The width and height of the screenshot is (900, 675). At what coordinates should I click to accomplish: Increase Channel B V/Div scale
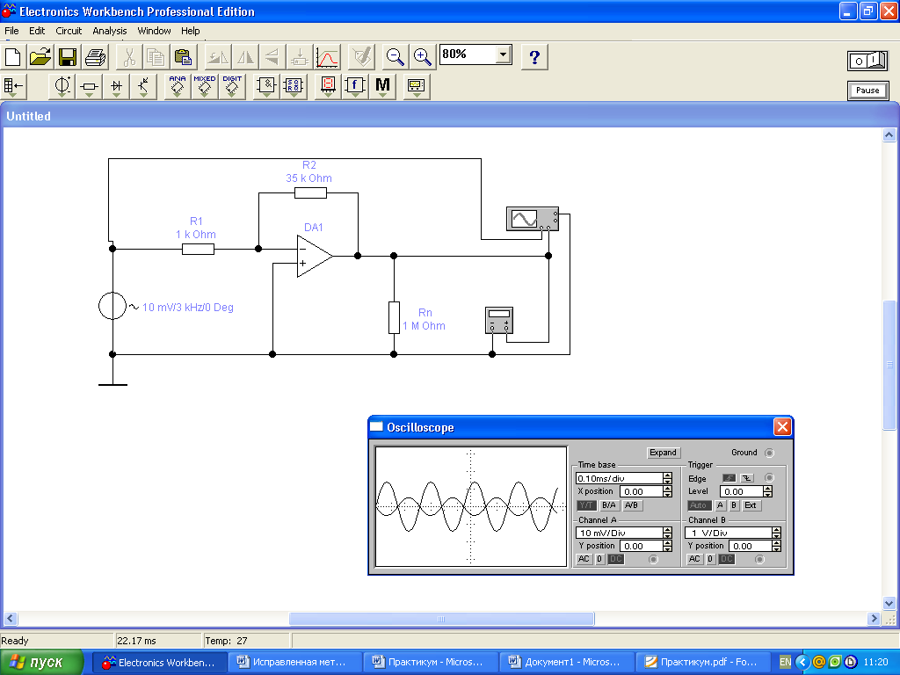(776, 530)
